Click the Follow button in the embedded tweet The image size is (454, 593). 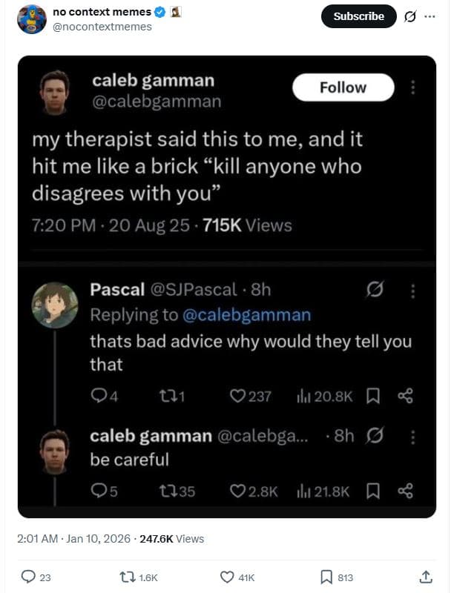pyautogui.click(x=342, y=87)
